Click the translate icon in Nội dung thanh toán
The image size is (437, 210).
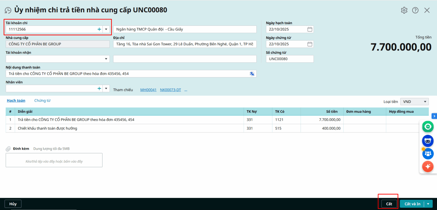[252, 74]
